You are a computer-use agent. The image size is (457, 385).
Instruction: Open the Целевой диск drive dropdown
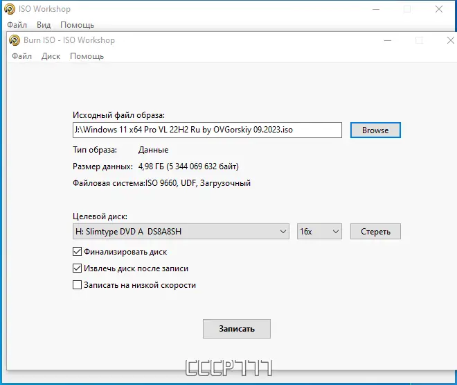(x=181, y=232)
